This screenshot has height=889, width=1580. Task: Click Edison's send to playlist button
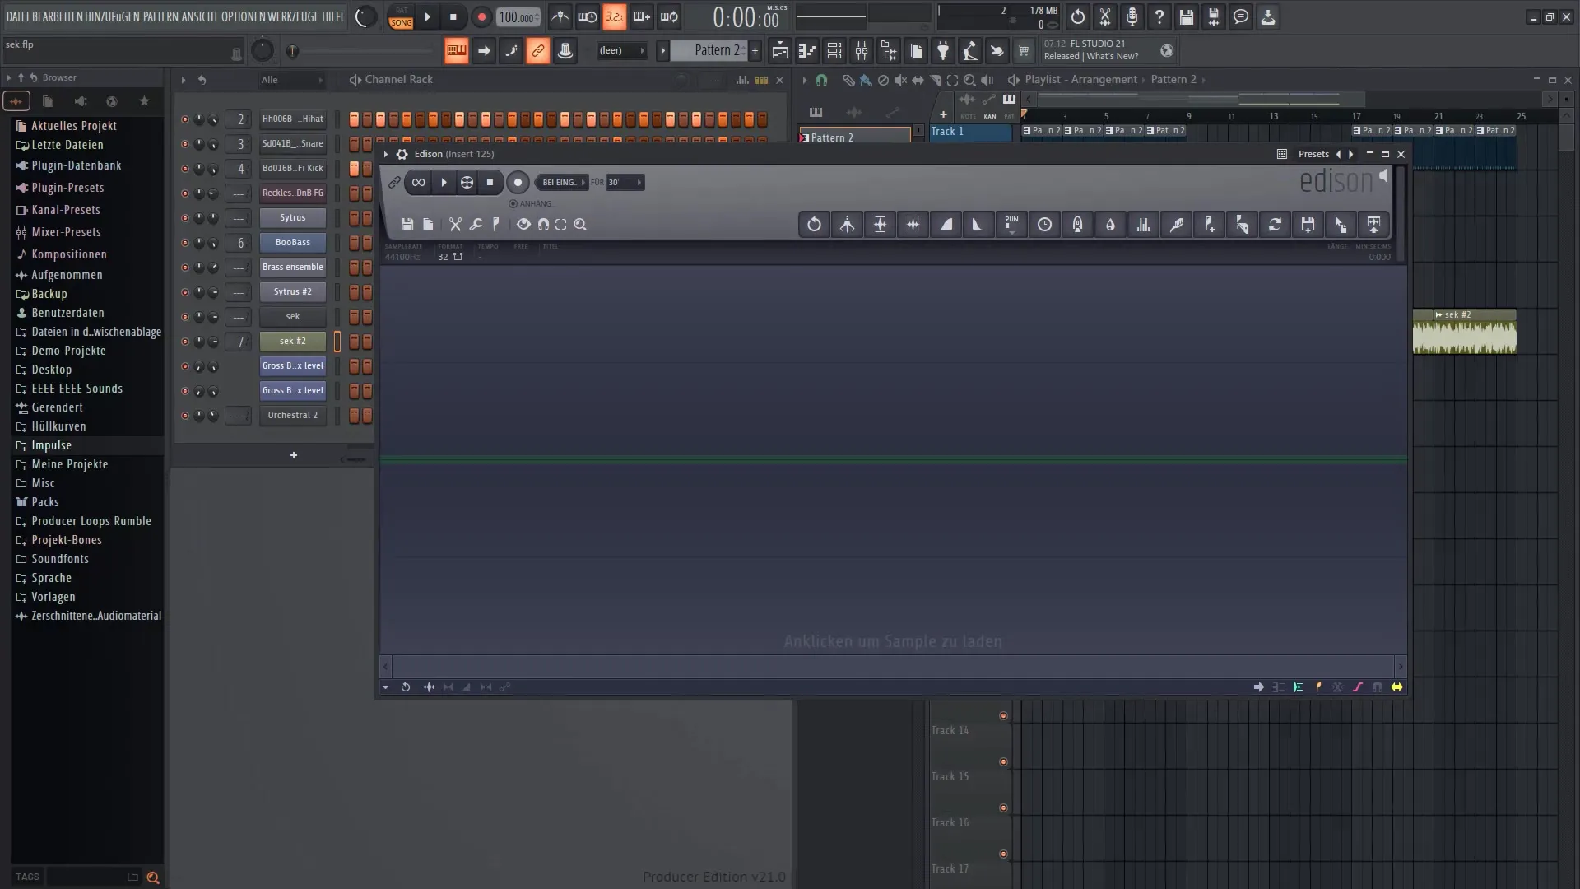[x=1373, y=224]
